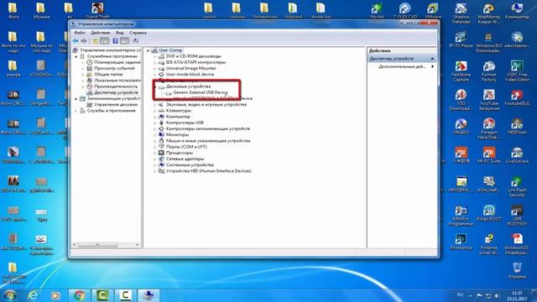Screen dimensions: 537x302
Task: Launch Photoshop from desktop
Action: tap(461, 242)
